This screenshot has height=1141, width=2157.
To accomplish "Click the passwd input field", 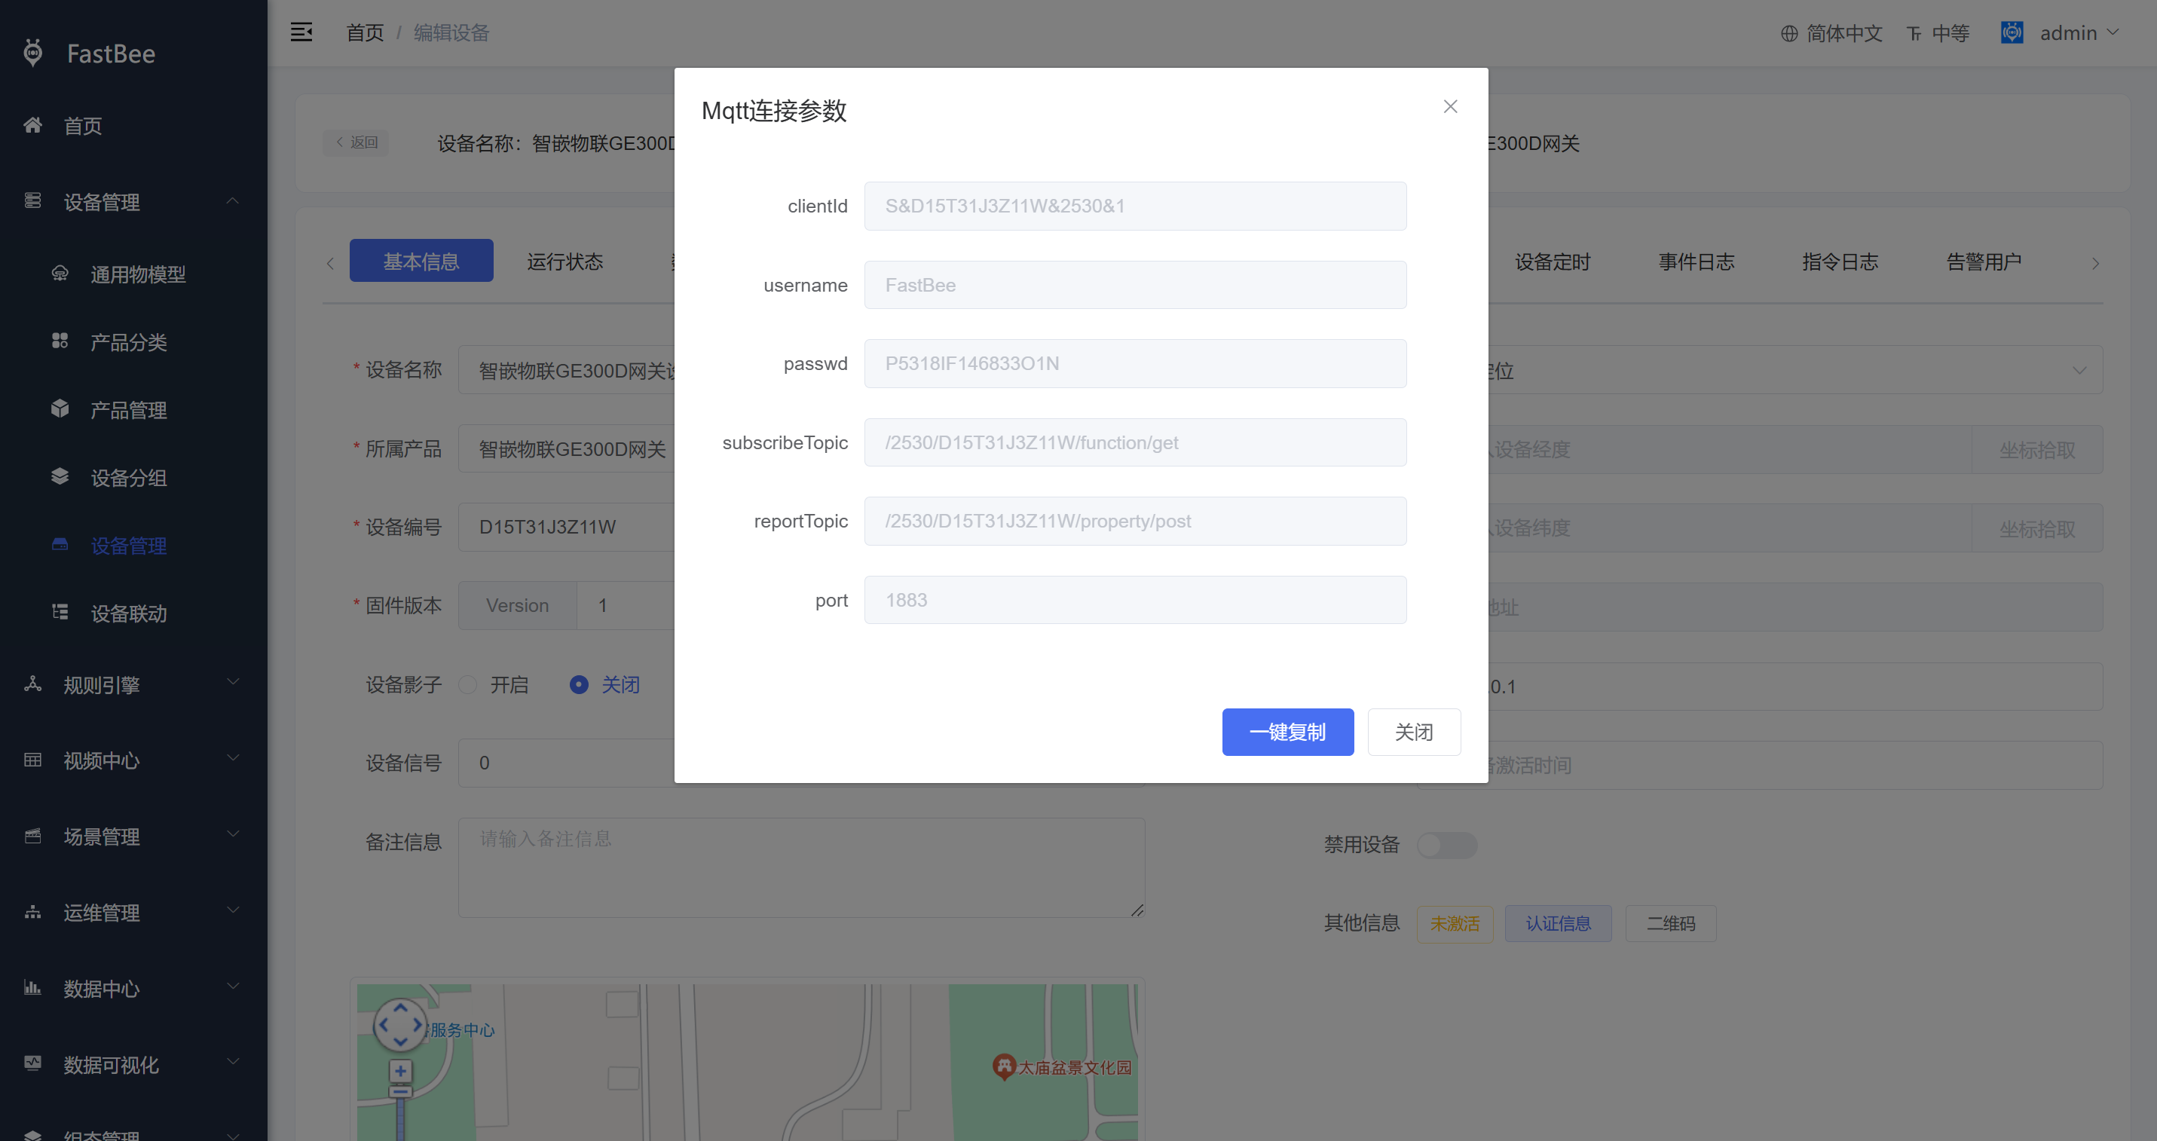I will click(1136, 363).
